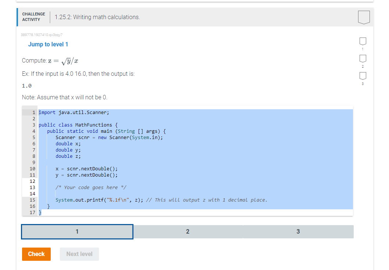389x270 pixels.
Task: Click the closing brace on line 17
Action: click(x=40, y=212)
